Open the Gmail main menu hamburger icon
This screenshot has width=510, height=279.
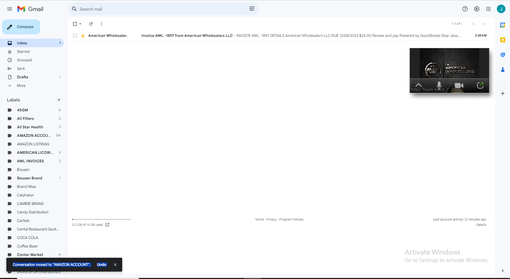(x=10, y=9)
